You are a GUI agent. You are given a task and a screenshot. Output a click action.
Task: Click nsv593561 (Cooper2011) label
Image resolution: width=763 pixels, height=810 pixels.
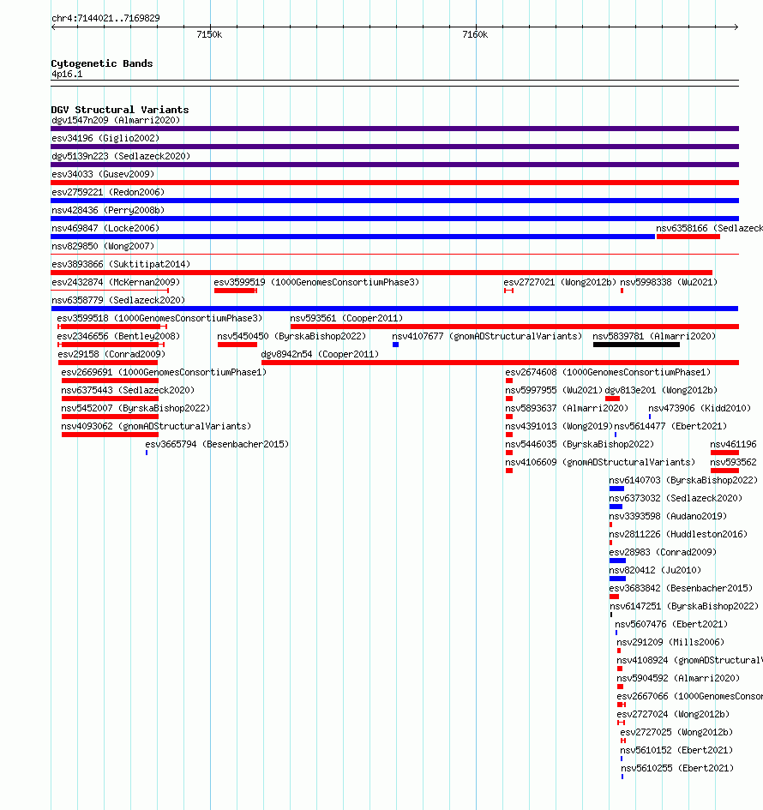pos(346,319)
